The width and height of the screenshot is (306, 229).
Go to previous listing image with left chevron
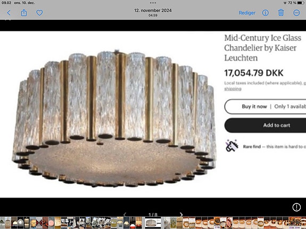125,215
